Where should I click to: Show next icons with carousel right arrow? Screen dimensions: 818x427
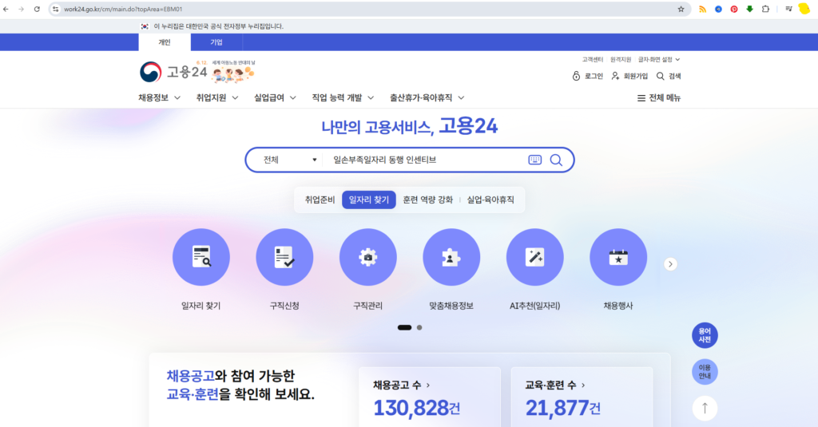(x=670, y=264)
